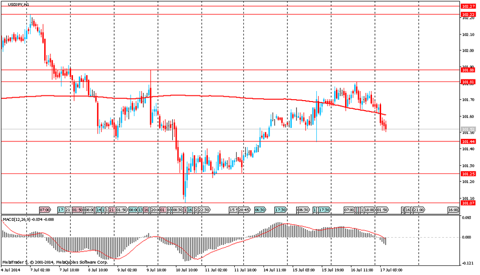Click the 16:00 event marker at far right
Image resolution: width=480 pixels, height=275 pixels.
coord(453,210)
